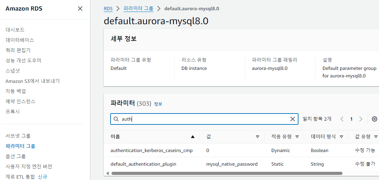Screen dimensions: 379x180
Task: Click the 세부 정보 heading
Action: coord(123,39)
